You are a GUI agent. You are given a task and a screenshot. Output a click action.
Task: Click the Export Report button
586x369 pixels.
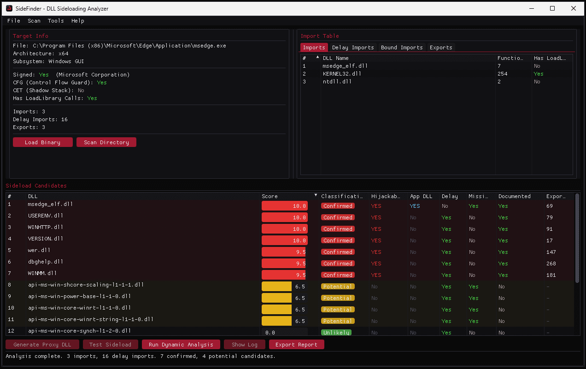297,345
